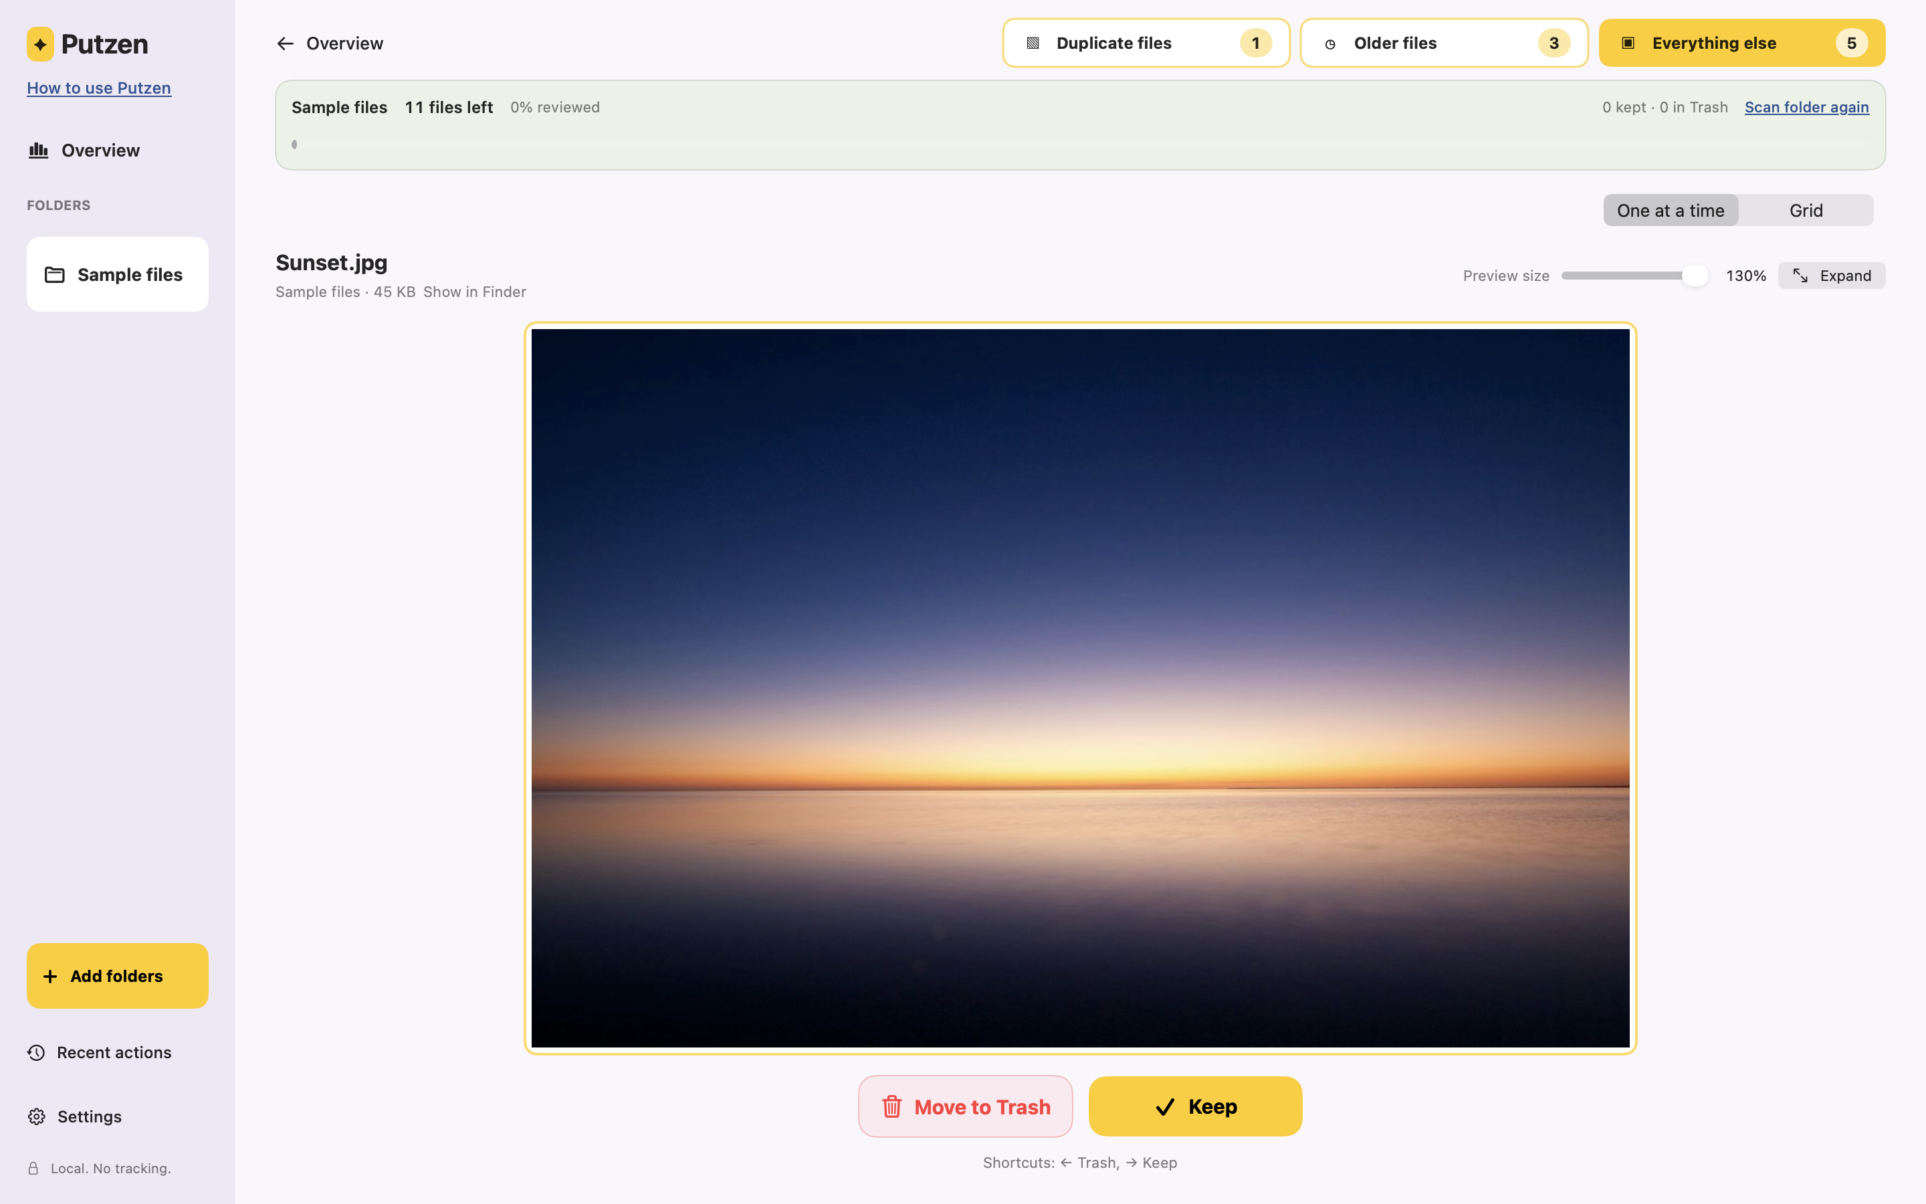Image resolution: width=1926 pixels, height=1204 pixels.
Task: Click the Overview bar chart icon in sidebar
Action: [x=38, y=150]
